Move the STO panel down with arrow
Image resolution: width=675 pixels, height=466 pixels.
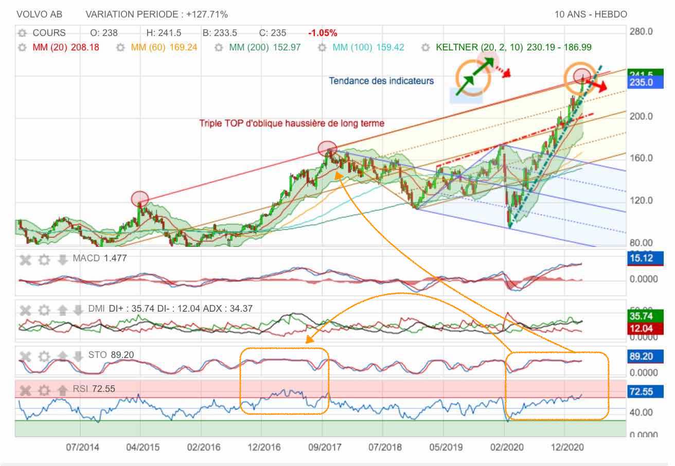click(x=78, y=355)
